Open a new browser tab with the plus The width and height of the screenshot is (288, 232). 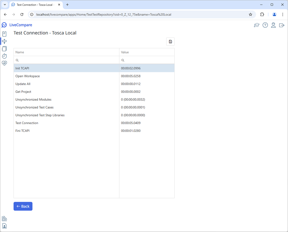click(x=67, y=5)
